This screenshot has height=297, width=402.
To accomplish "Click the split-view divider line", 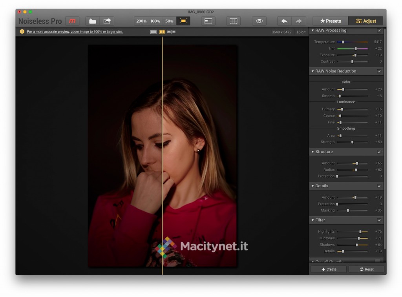I will point(162,156).
